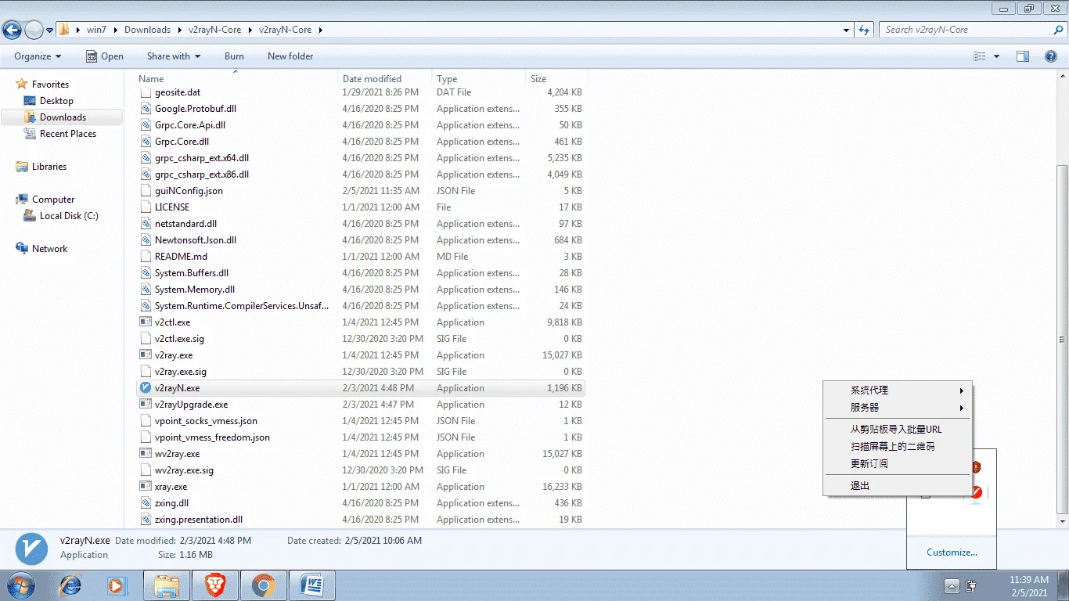The height and width of the screenshot is (601, 1069).
Task: Open Google Chrome from the taskbar
Action: click(x=264, y=585)
